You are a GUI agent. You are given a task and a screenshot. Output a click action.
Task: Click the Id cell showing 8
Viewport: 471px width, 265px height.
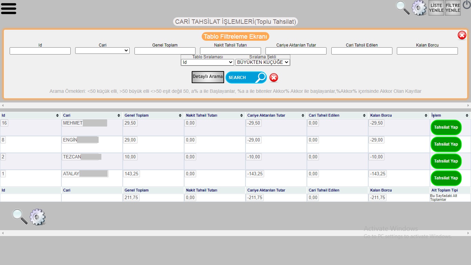click(3, 140)
